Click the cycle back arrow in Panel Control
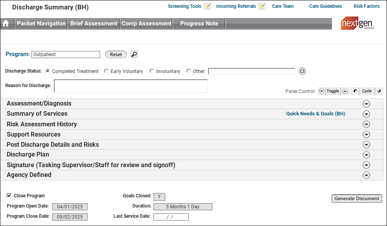 [x=355, y=91]
